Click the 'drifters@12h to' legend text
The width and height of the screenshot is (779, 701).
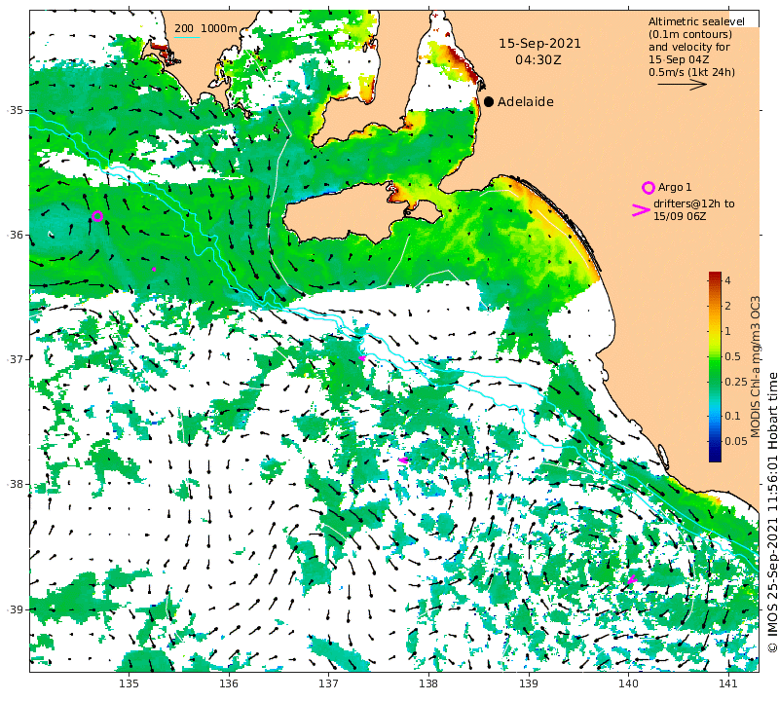point(693,203)
